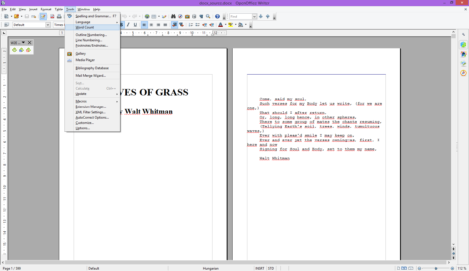The width and height of the screenshot is (469, 271).
Task: Select Word Count menu entry
Action: [x=92, y=27]
